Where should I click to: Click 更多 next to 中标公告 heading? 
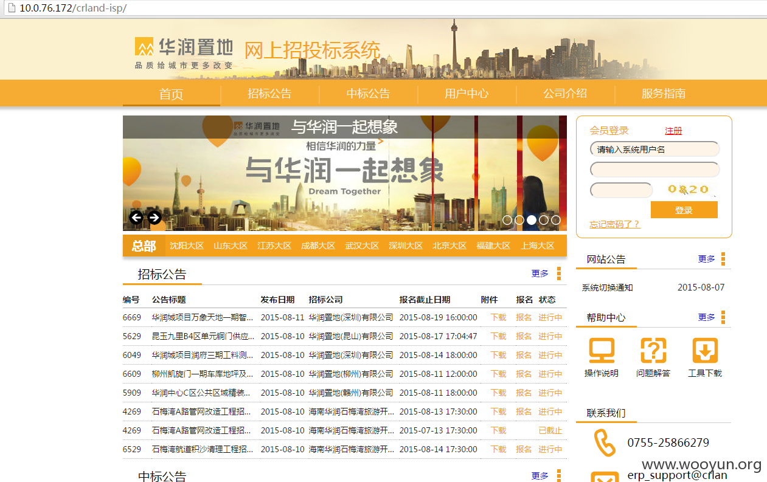click(540, 476)
